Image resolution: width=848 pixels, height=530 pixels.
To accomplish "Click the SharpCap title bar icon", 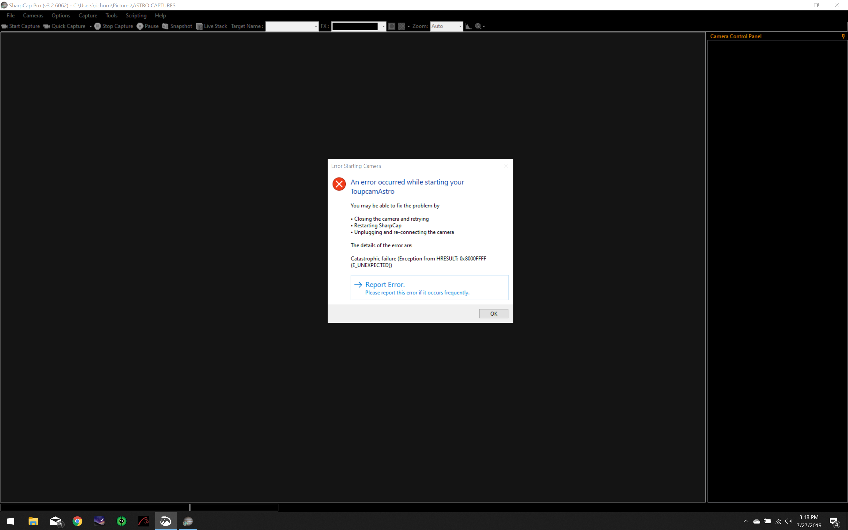I will point(4,5).
